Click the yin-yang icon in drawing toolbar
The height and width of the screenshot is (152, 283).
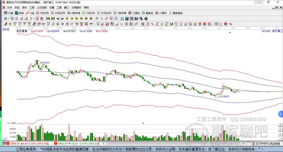click(x=226, y=24)
